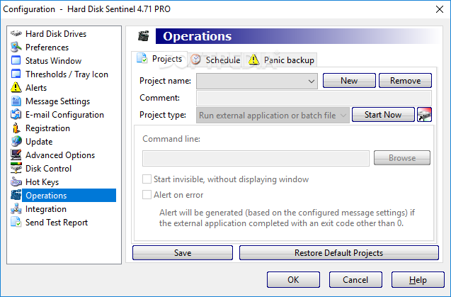Switch to the Panic backup tab

tap(281, 60)
